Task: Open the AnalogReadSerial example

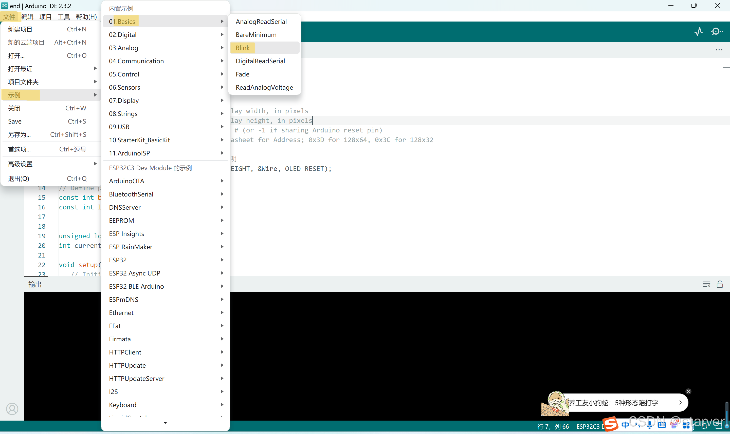Action: pyautogui.click(x=265, y=21)
